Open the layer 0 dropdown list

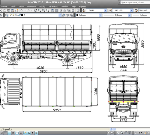pos(60,15)
